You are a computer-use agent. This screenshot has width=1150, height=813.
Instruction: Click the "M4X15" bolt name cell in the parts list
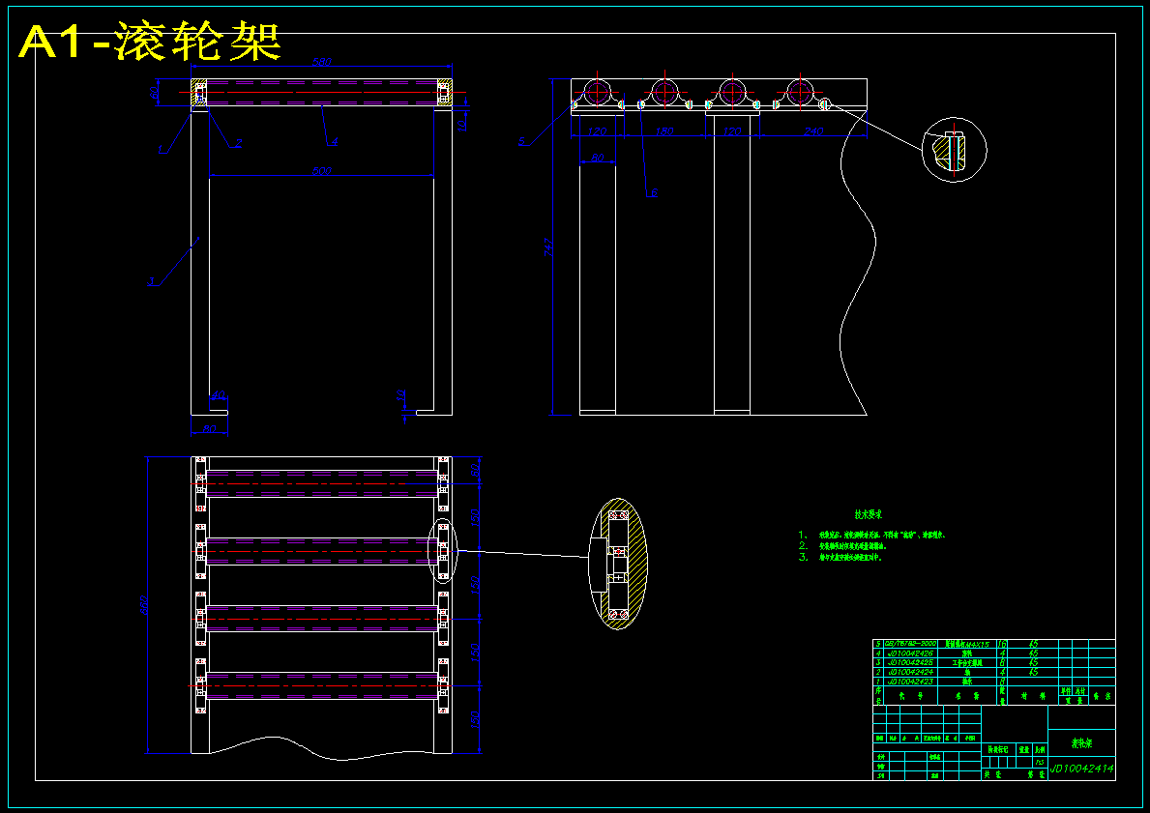[x=967, y=644]
